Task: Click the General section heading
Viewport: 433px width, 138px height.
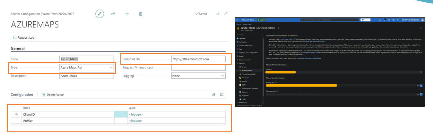Action: [18, 49]
